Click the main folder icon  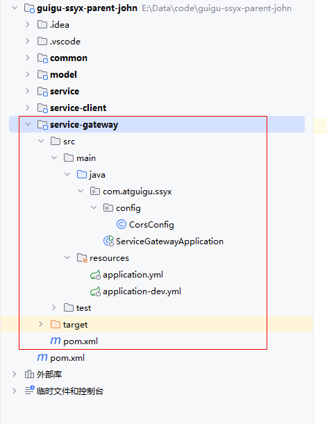[69, 158]
